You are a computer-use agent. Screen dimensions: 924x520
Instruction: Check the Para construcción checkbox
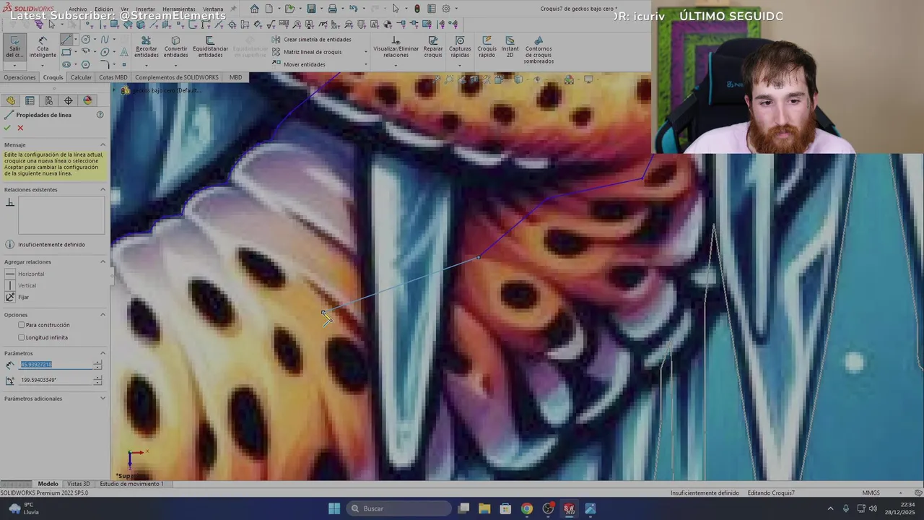[22, 325]
